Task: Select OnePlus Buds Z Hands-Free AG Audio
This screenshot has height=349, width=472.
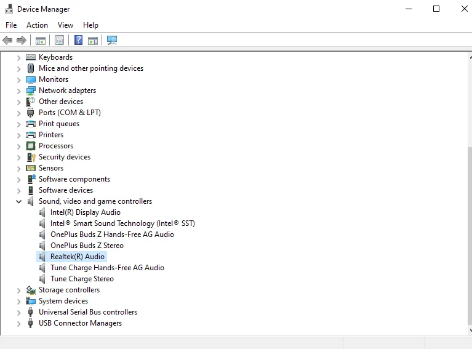Action: pos(112,235)
